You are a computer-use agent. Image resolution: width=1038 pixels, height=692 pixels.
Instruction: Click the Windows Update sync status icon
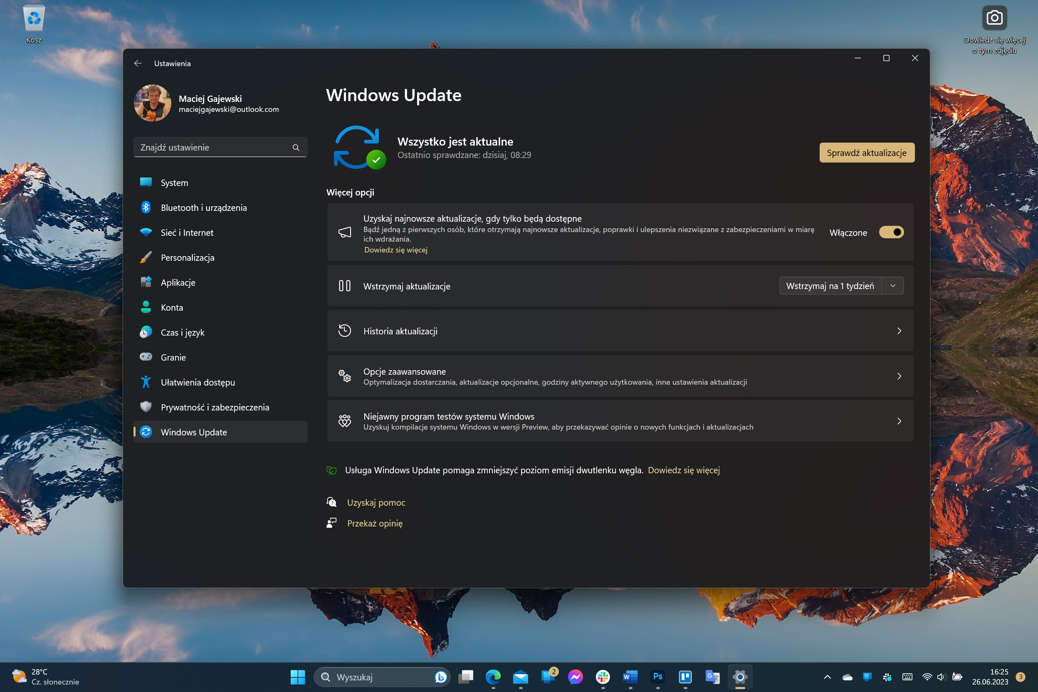click(x=359, y=147)
